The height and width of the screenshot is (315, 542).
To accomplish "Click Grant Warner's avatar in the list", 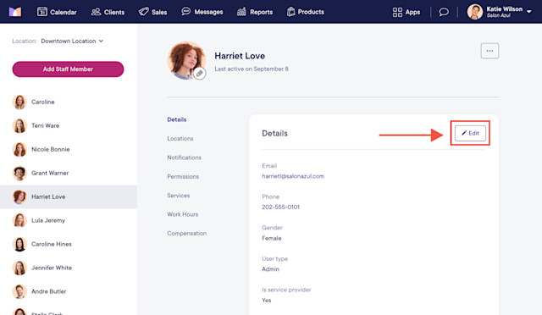I will (19, 173).
